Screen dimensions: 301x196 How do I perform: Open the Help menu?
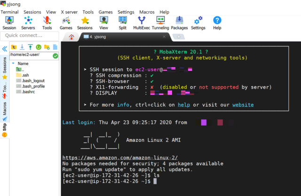(164, 12)
